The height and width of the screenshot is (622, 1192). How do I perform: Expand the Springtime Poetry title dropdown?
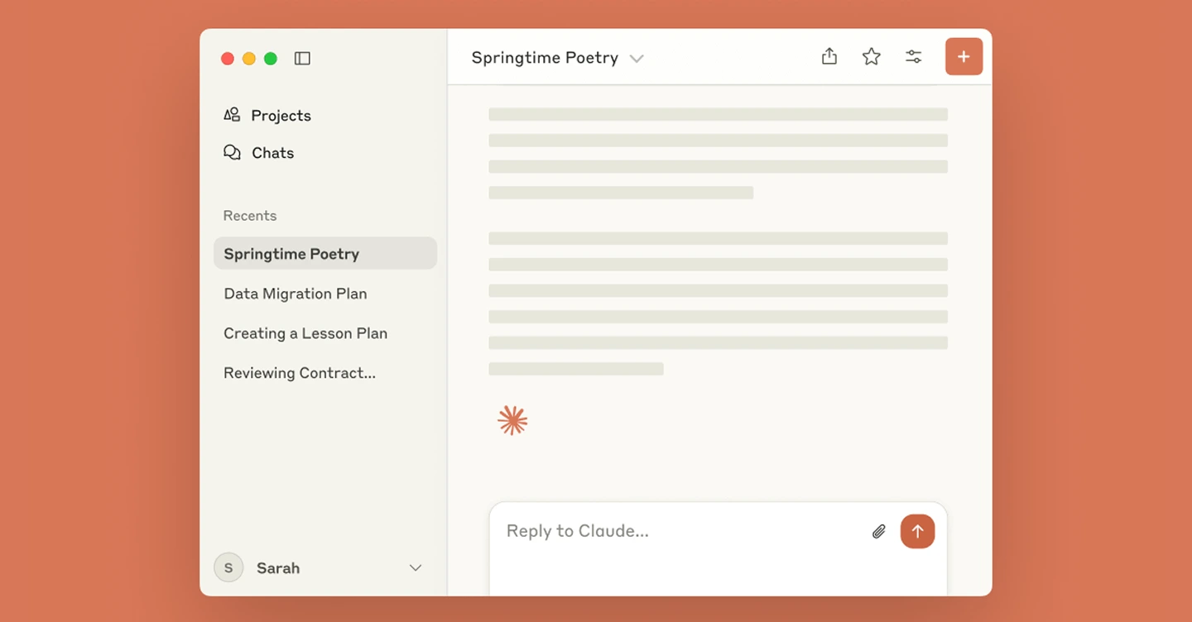click(636, 59)
